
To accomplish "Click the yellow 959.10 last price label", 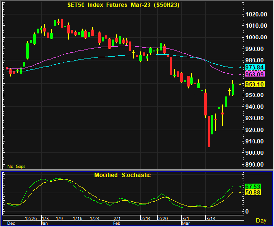I will click(255, 84).
